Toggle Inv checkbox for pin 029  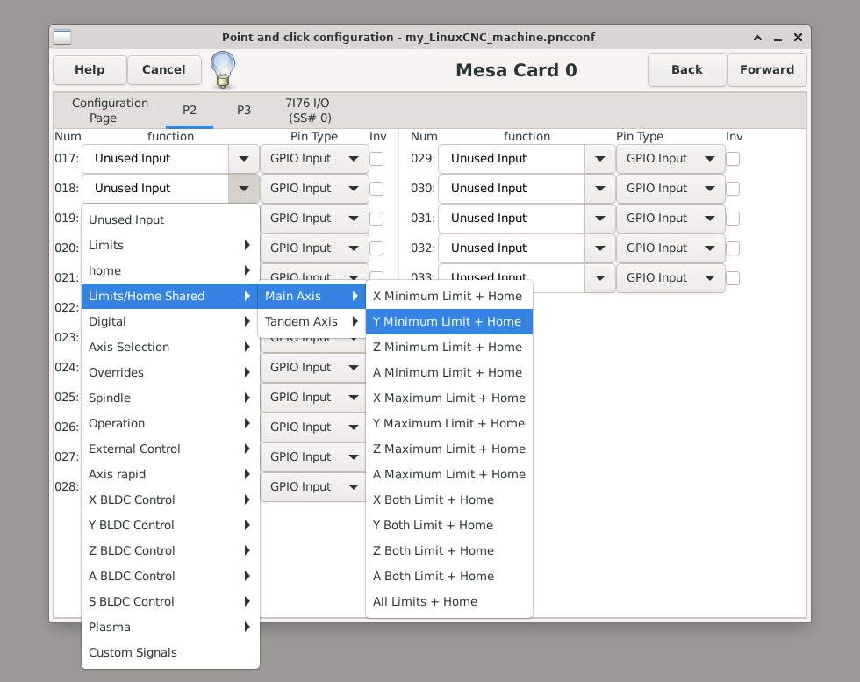[x=733, y=159]
